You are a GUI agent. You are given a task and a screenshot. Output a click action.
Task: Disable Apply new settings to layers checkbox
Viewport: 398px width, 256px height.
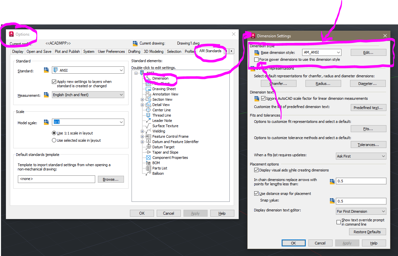55,82
